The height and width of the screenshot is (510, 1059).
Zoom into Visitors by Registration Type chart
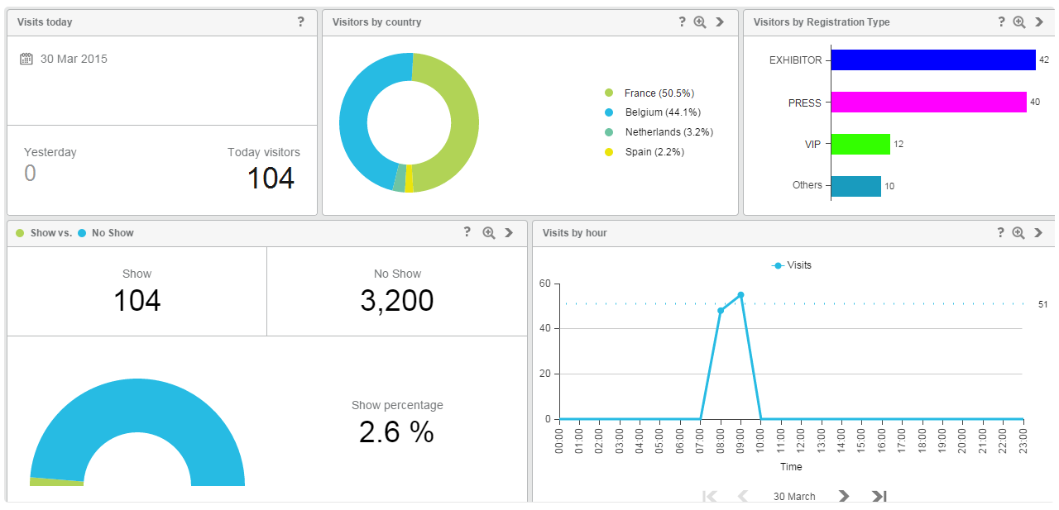(1019, 22)
